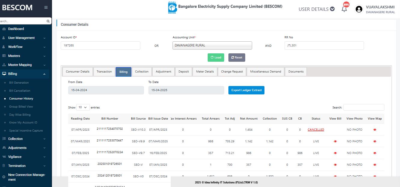The height and width of the screenshot is (187, 400).
Task: Open the Documents tab
Action: pos(296,72)
